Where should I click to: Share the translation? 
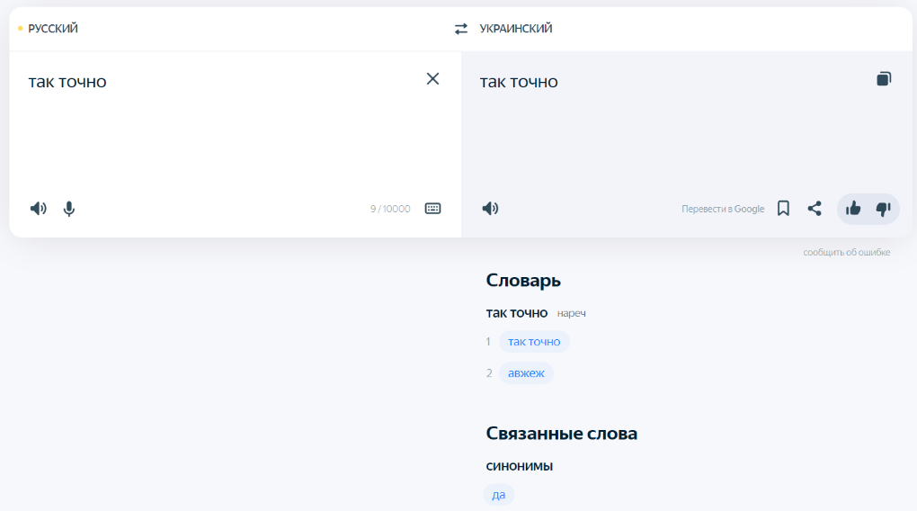815,209
